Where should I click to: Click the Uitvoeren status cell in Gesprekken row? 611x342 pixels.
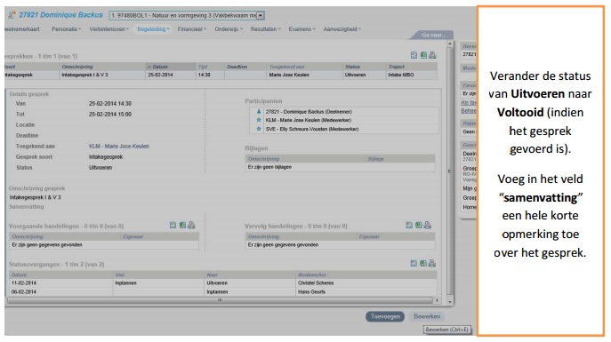point(364,75)
